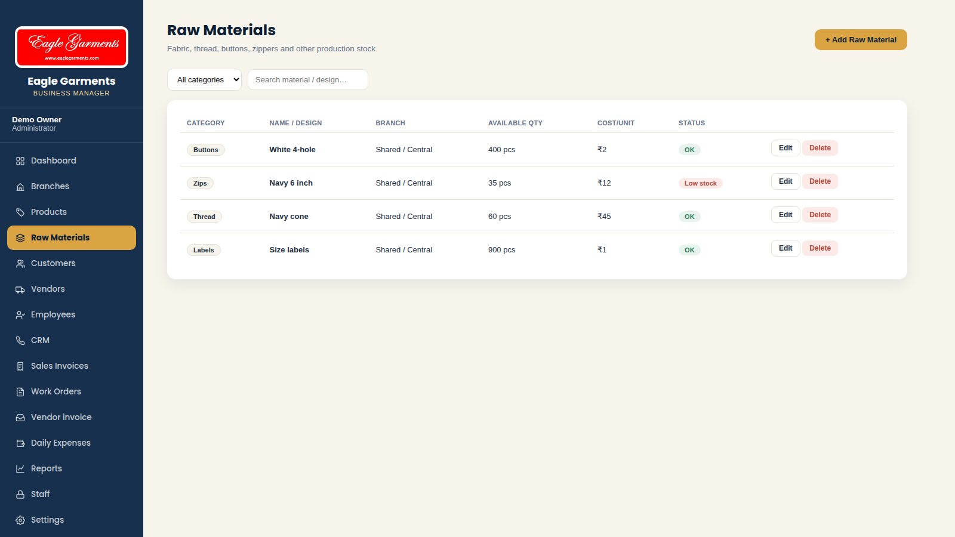Click the Work Orders document icon
The height and width of the screenshot is (537, 955).
click(x=20, y=392)
